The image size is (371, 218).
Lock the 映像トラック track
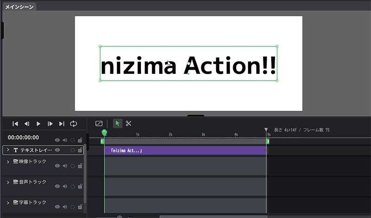80,166
